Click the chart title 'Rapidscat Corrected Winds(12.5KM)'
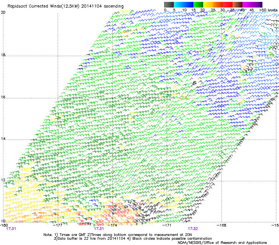 pyautogui.click(x=43, y=6)
